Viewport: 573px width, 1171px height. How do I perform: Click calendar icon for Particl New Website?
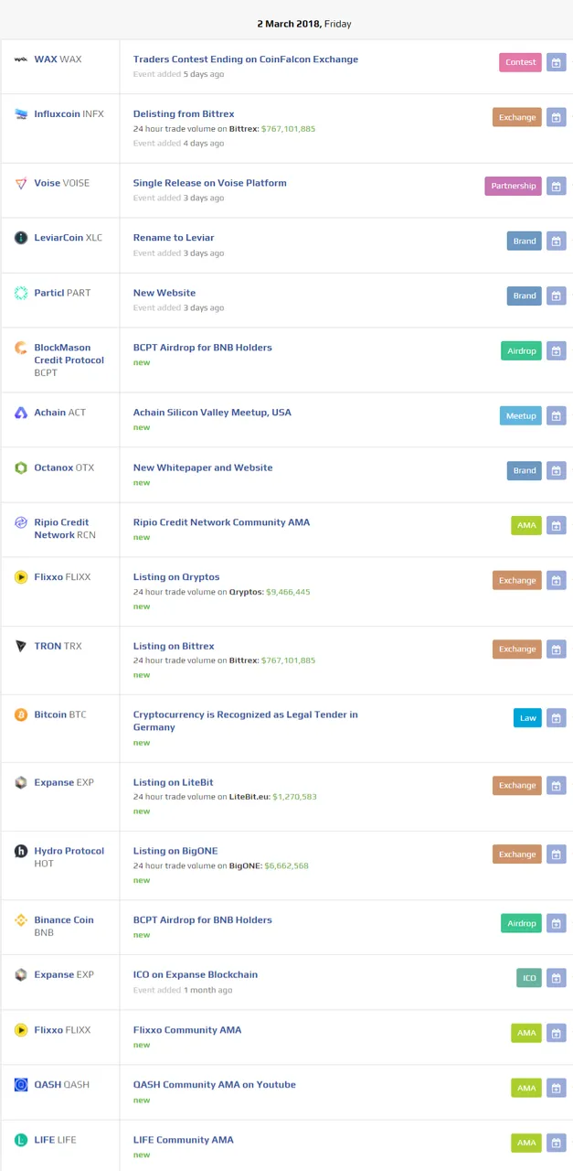point(556,295)
